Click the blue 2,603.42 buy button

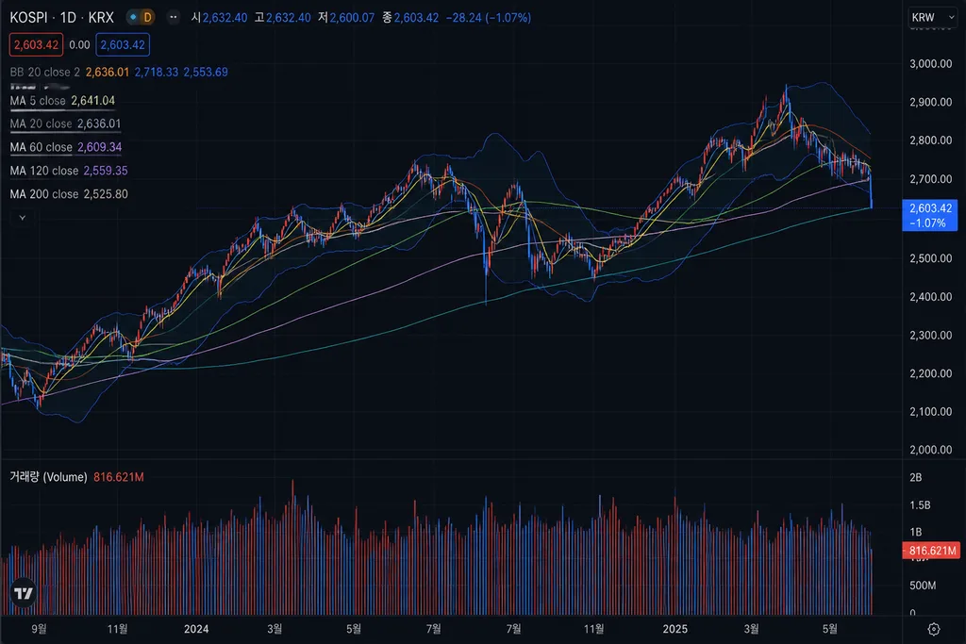click(x=123, y=45)
